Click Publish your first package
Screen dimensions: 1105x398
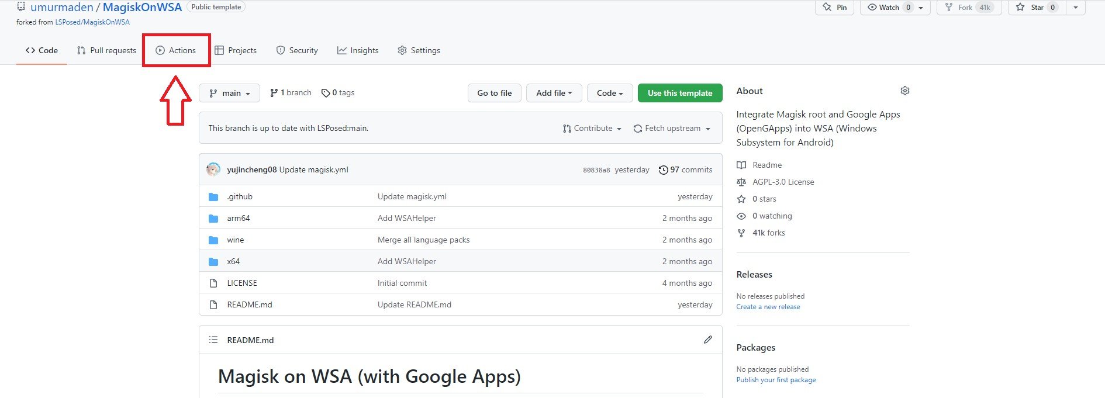[x=776, y=380]
